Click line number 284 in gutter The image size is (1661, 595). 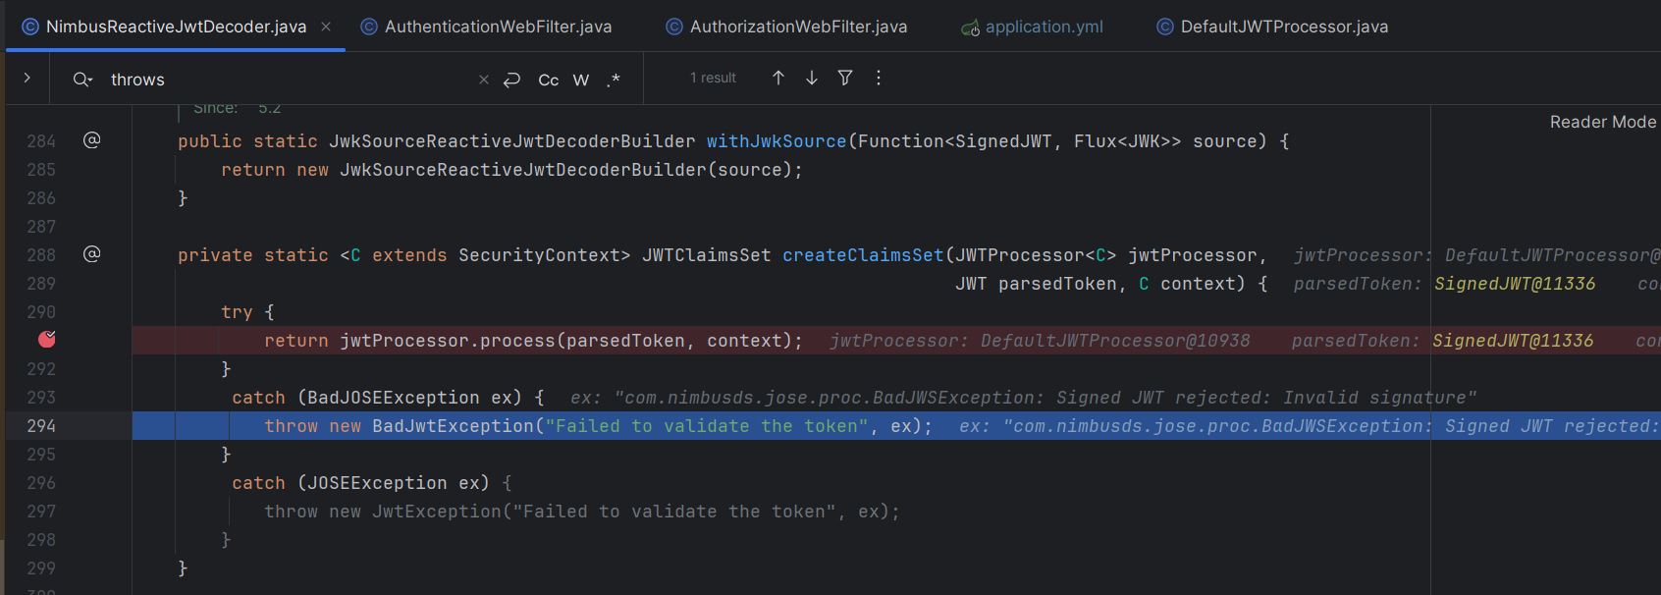coord(41,141)
